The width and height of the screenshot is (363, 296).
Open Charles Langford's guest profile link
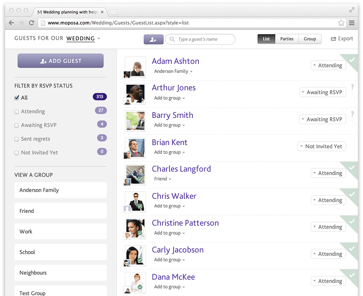[x=181, y=169]
